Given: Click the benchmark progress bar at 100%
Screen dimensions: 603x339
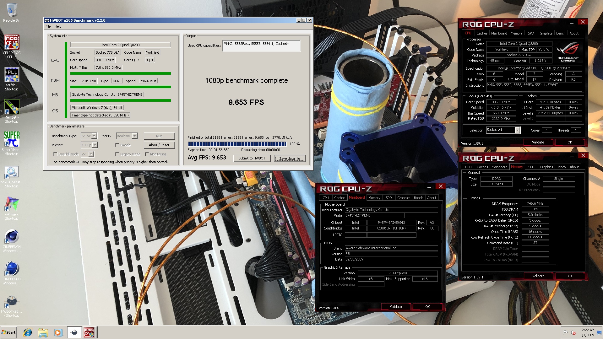Looking at the screenshot, I should coord(237,144).
